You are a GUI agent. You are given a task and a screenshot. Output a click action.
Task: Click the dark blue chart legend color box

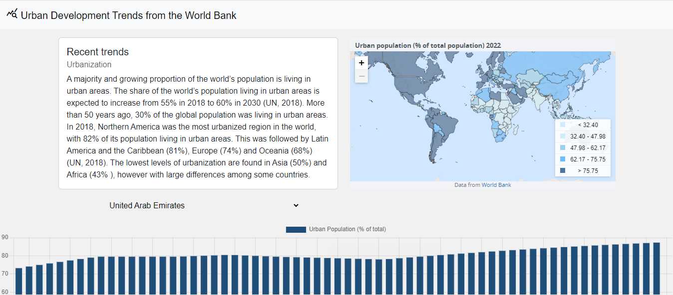coord(296,229)
